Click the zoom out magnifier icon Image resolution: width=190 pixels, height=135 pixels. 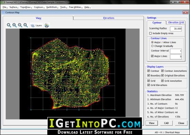tap(20, 25)
